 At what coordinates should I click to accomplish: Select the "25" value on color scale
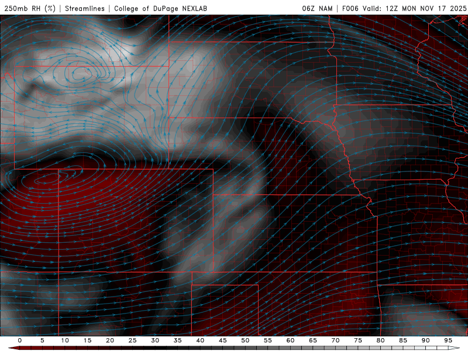(133, 340)
